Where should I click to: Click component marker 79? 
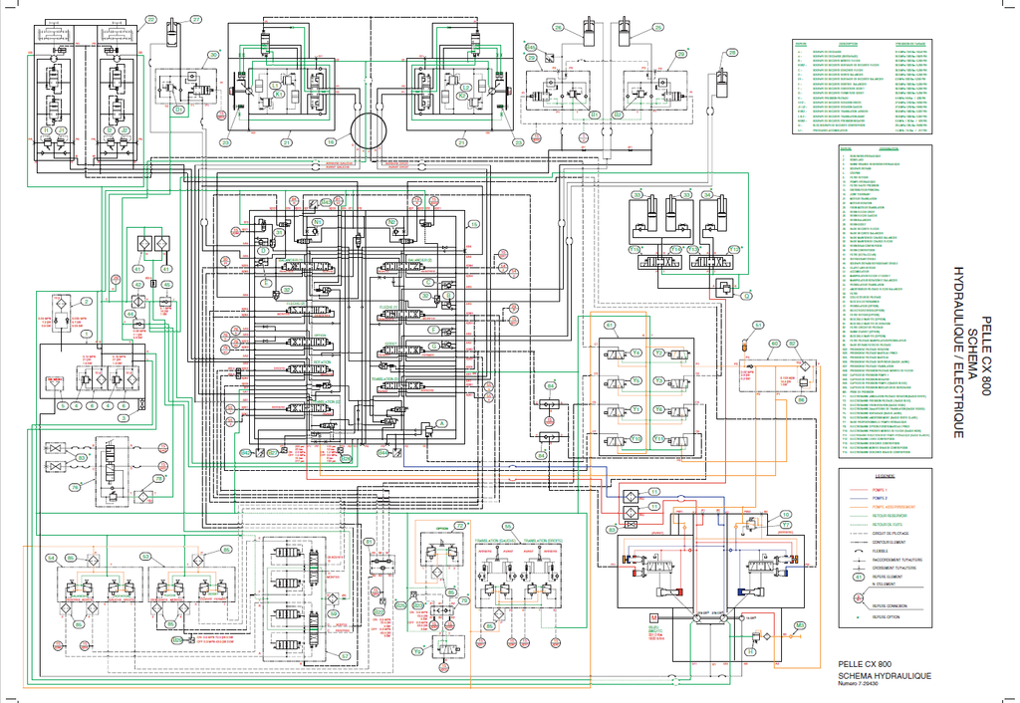click(464, 600)
